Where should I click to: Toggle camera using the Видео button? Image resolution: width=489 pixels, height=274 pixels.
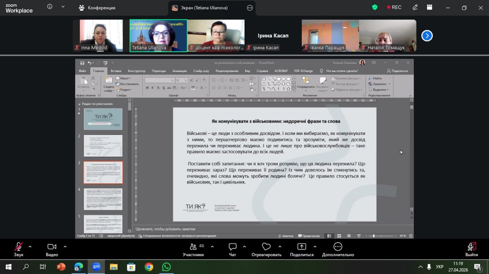pos(52,247)
